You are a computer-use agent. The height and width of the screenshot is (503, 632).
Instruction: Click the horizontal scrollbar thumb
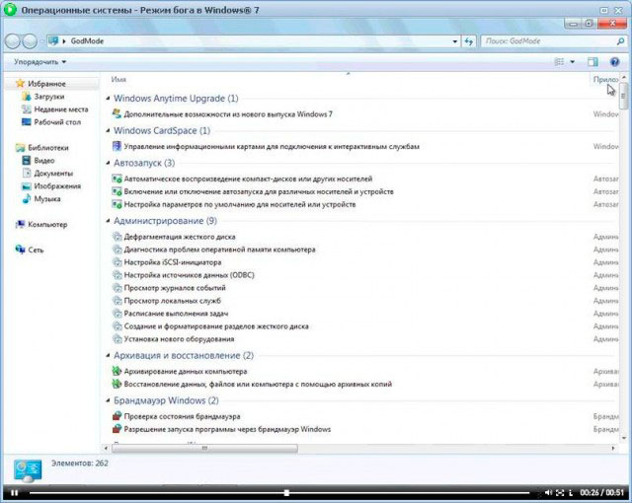click(204, 448)
